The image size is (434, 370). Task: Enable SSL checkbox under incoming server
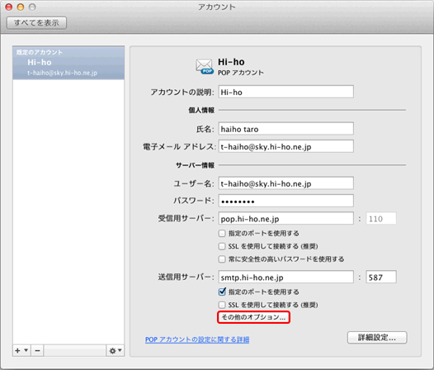click(x=222, y=246)
